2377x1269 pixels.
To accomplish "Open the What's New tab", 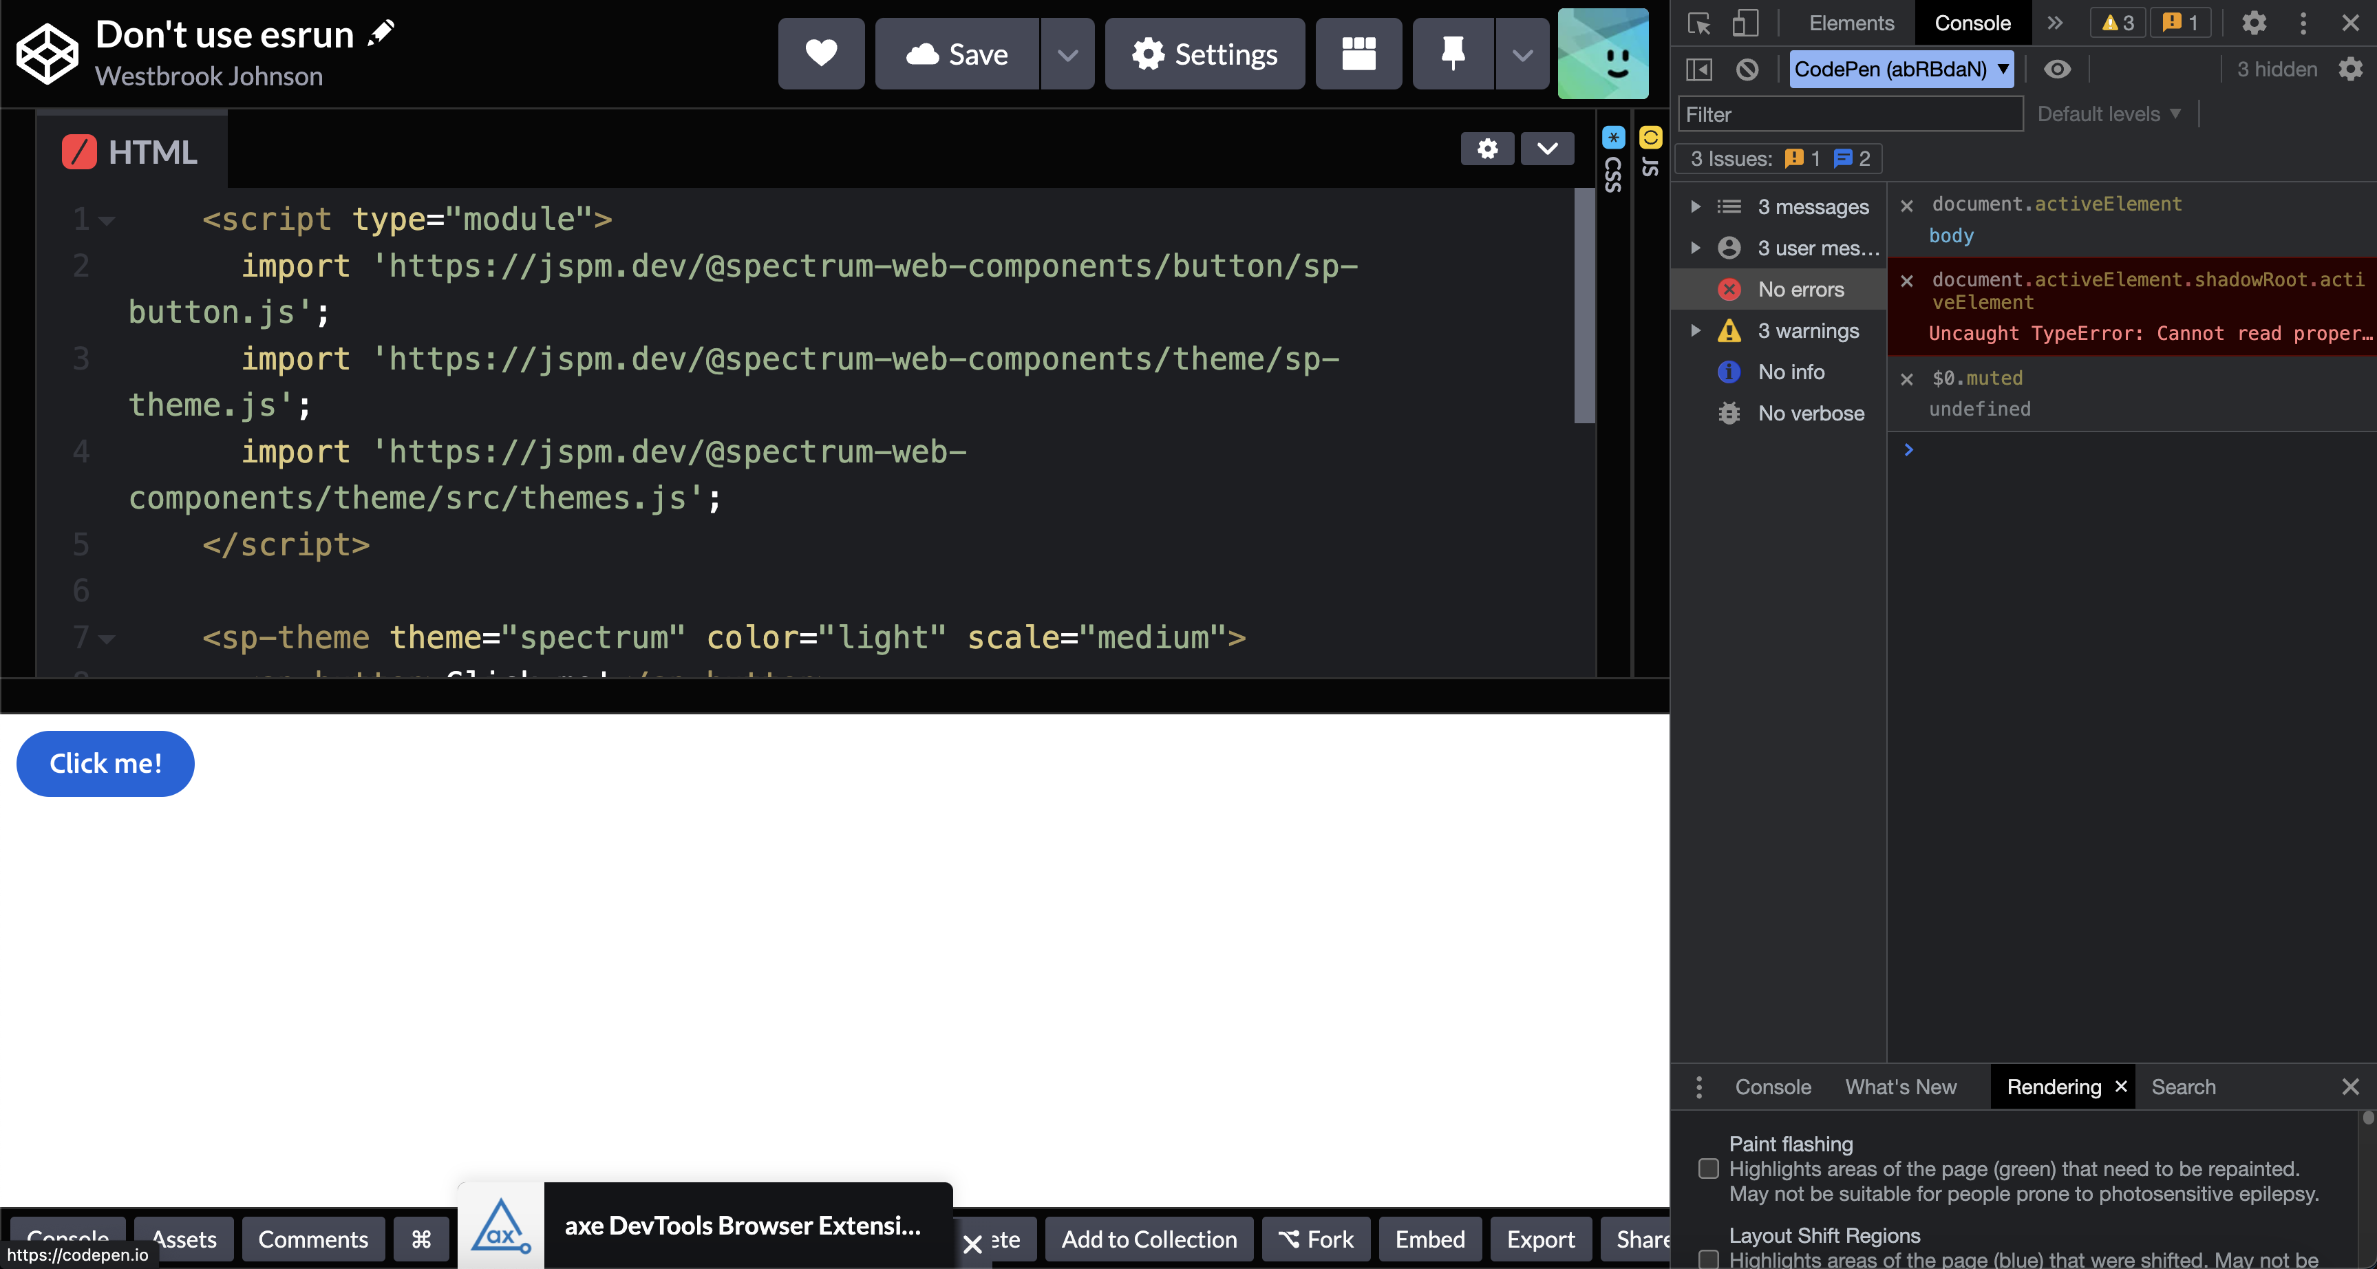I will 1900,1086.
